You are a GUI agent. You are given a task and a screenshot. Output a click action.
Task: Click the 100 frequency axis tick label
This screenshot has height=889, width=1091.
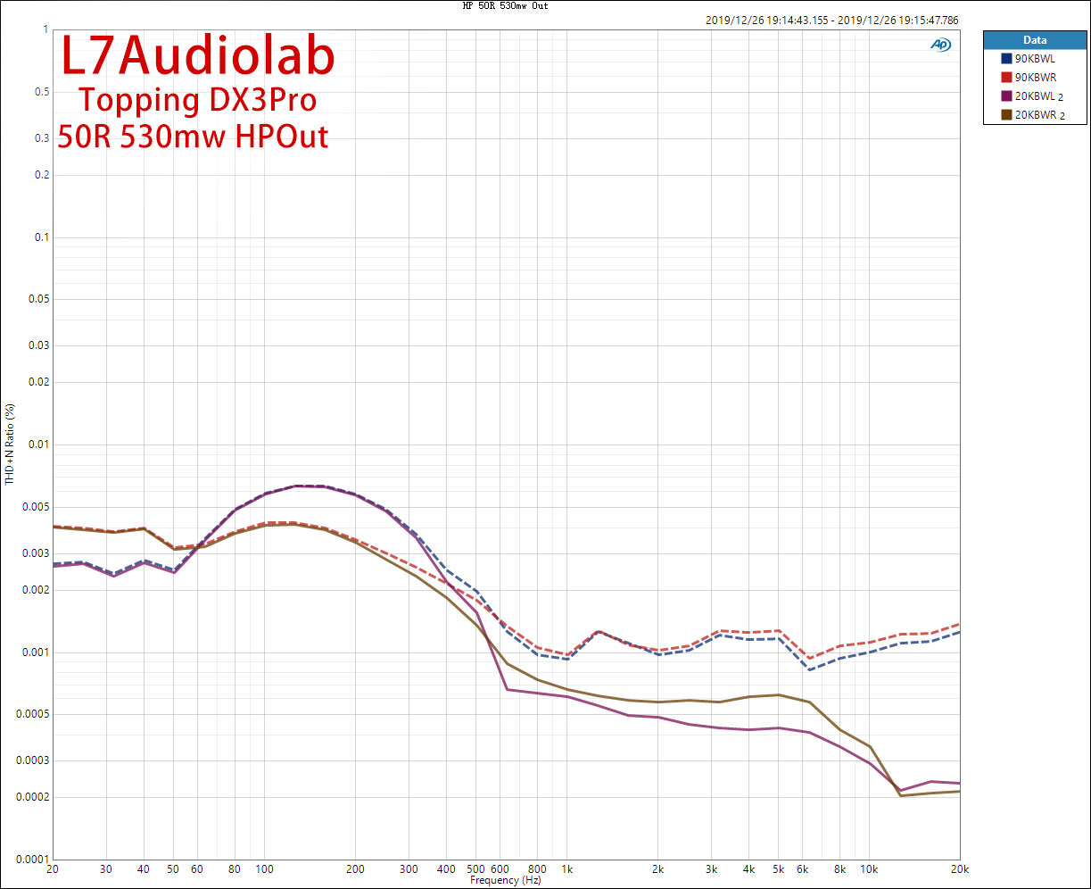pyautogui.click(x=264, y=868)
